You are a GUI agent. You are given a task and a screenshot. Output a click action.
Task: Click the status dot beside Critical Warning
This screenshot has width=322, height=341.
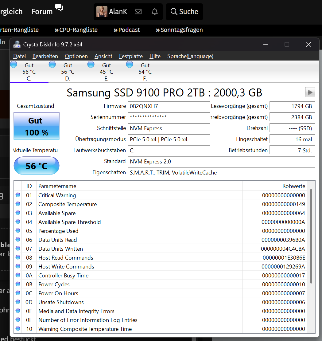point(18,195)
